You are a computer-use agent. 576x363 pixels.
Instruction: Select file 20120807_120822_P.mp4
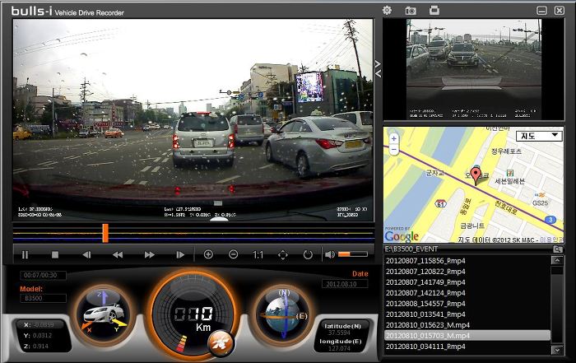click(467, 272)
